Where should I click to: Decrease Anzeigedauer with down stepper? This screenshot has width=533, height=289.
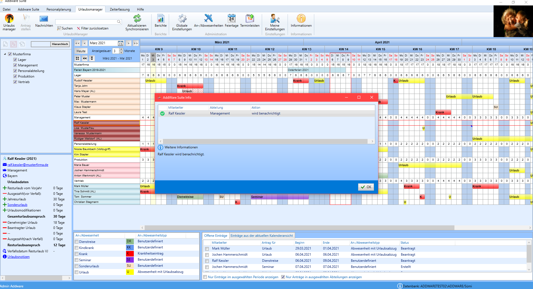pyautogui.click(x=121, y=52)
